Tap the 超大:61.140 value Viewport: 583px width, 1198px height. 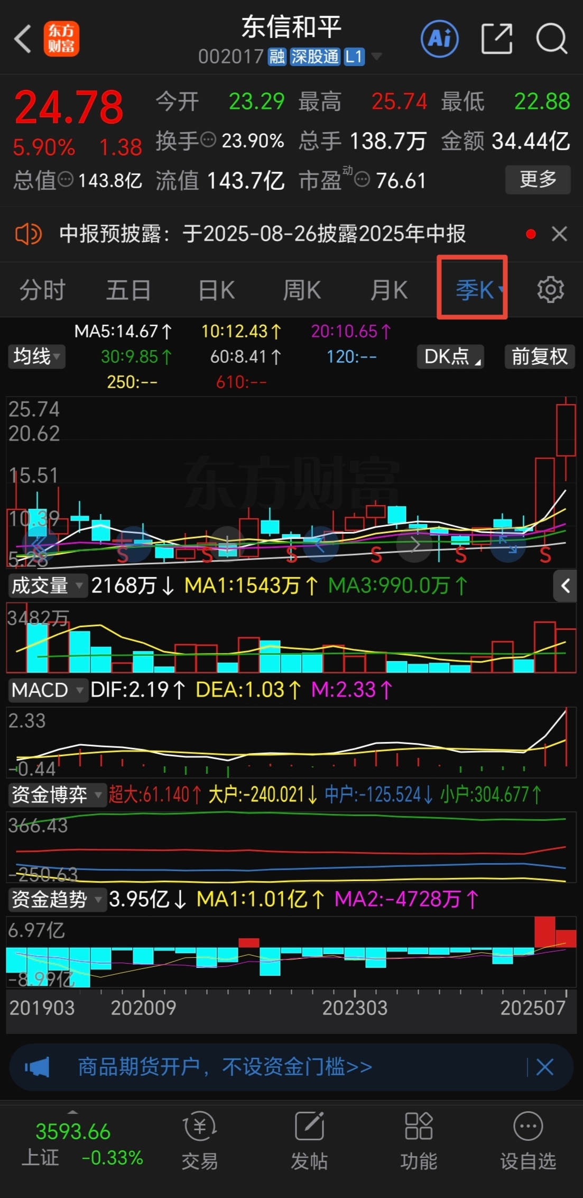tap(155, 794)
